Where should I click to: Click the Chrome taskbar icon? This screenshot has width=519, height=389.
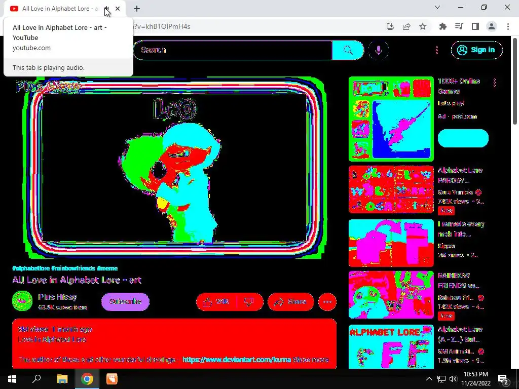click(87, 379)
